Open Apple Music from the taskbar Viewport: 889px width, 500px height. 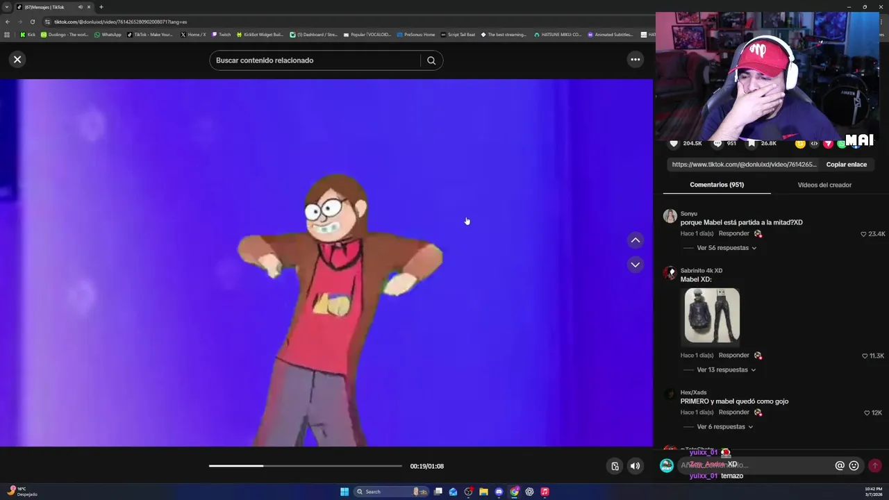pyautogui.click(x=545, y=492)
